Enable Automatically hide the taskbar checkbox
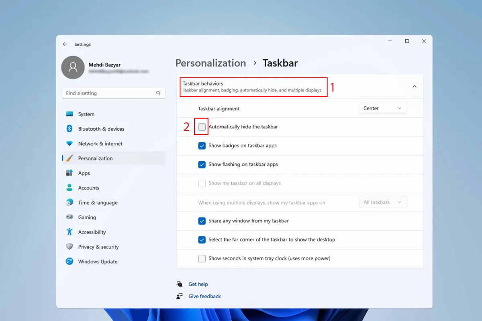This screenshot has height=321, width=482. point(202,127)
